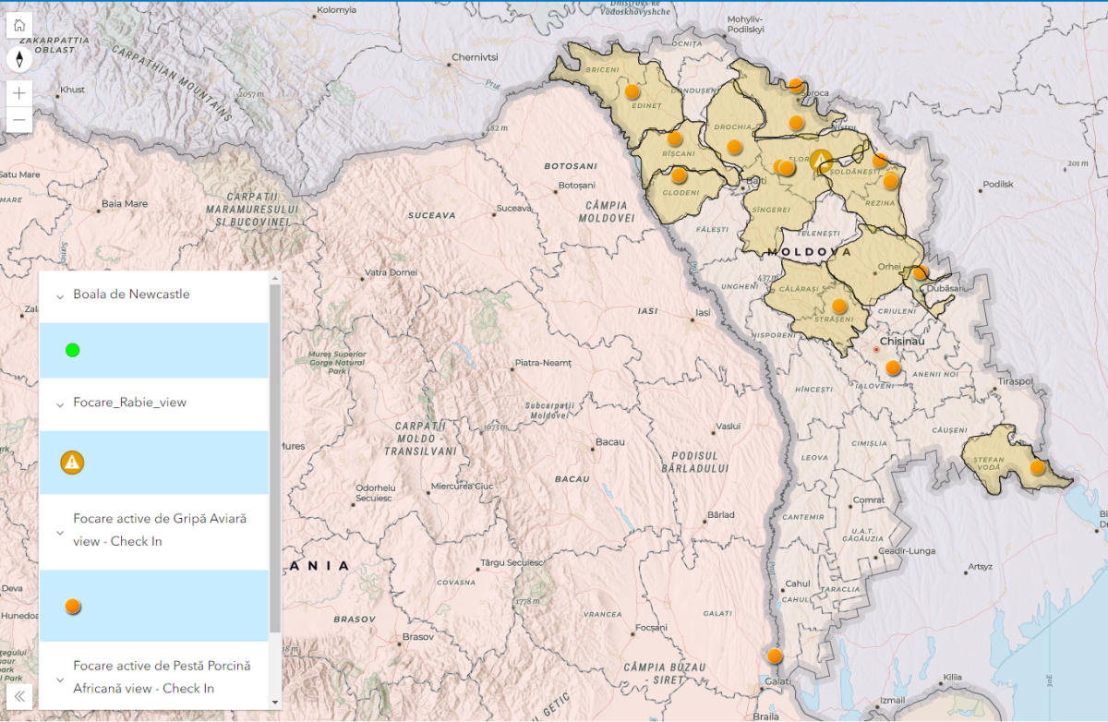Image resolution: width=1108 pixels, height=722 pixels.
Task: Select the orange marker in Rîșcani district
Action: point(675,138)
